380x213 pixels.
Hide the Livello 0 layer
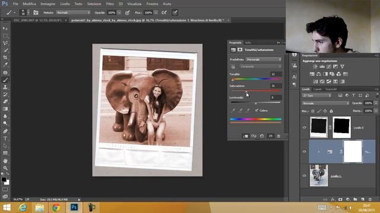[x=305, y=127]
